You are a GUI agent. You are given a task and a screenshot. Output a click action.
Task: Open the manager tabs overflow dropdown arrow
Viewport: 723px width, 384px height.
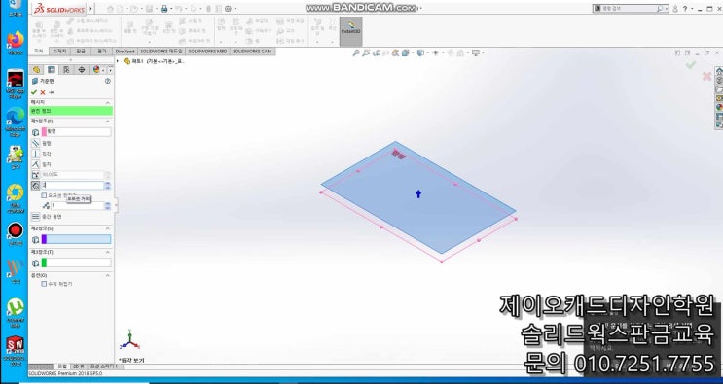110,70
